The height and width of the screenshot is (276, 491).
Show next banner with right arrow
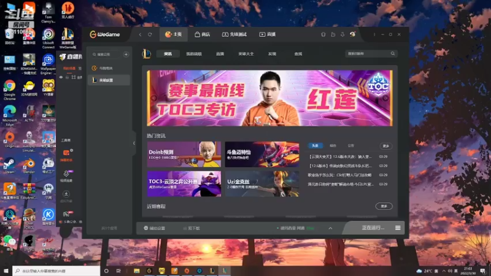[385, 98]
